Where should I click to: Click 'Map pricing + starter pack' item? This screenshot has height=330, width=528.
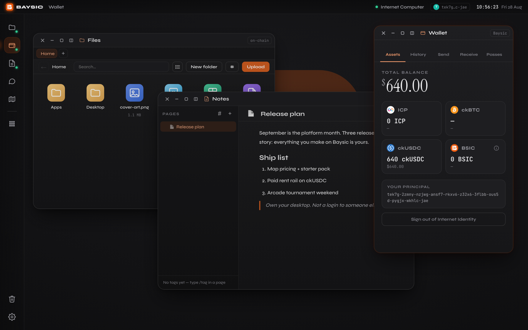click(x=298, y=169)
